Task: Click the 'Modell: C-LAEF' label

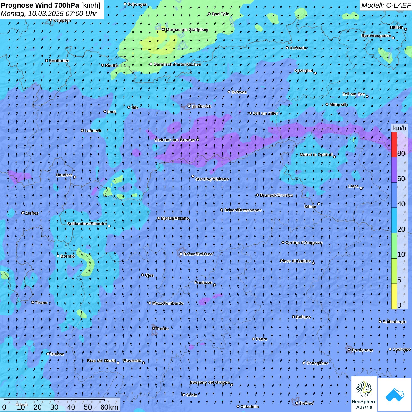Action: click(386, 5)
